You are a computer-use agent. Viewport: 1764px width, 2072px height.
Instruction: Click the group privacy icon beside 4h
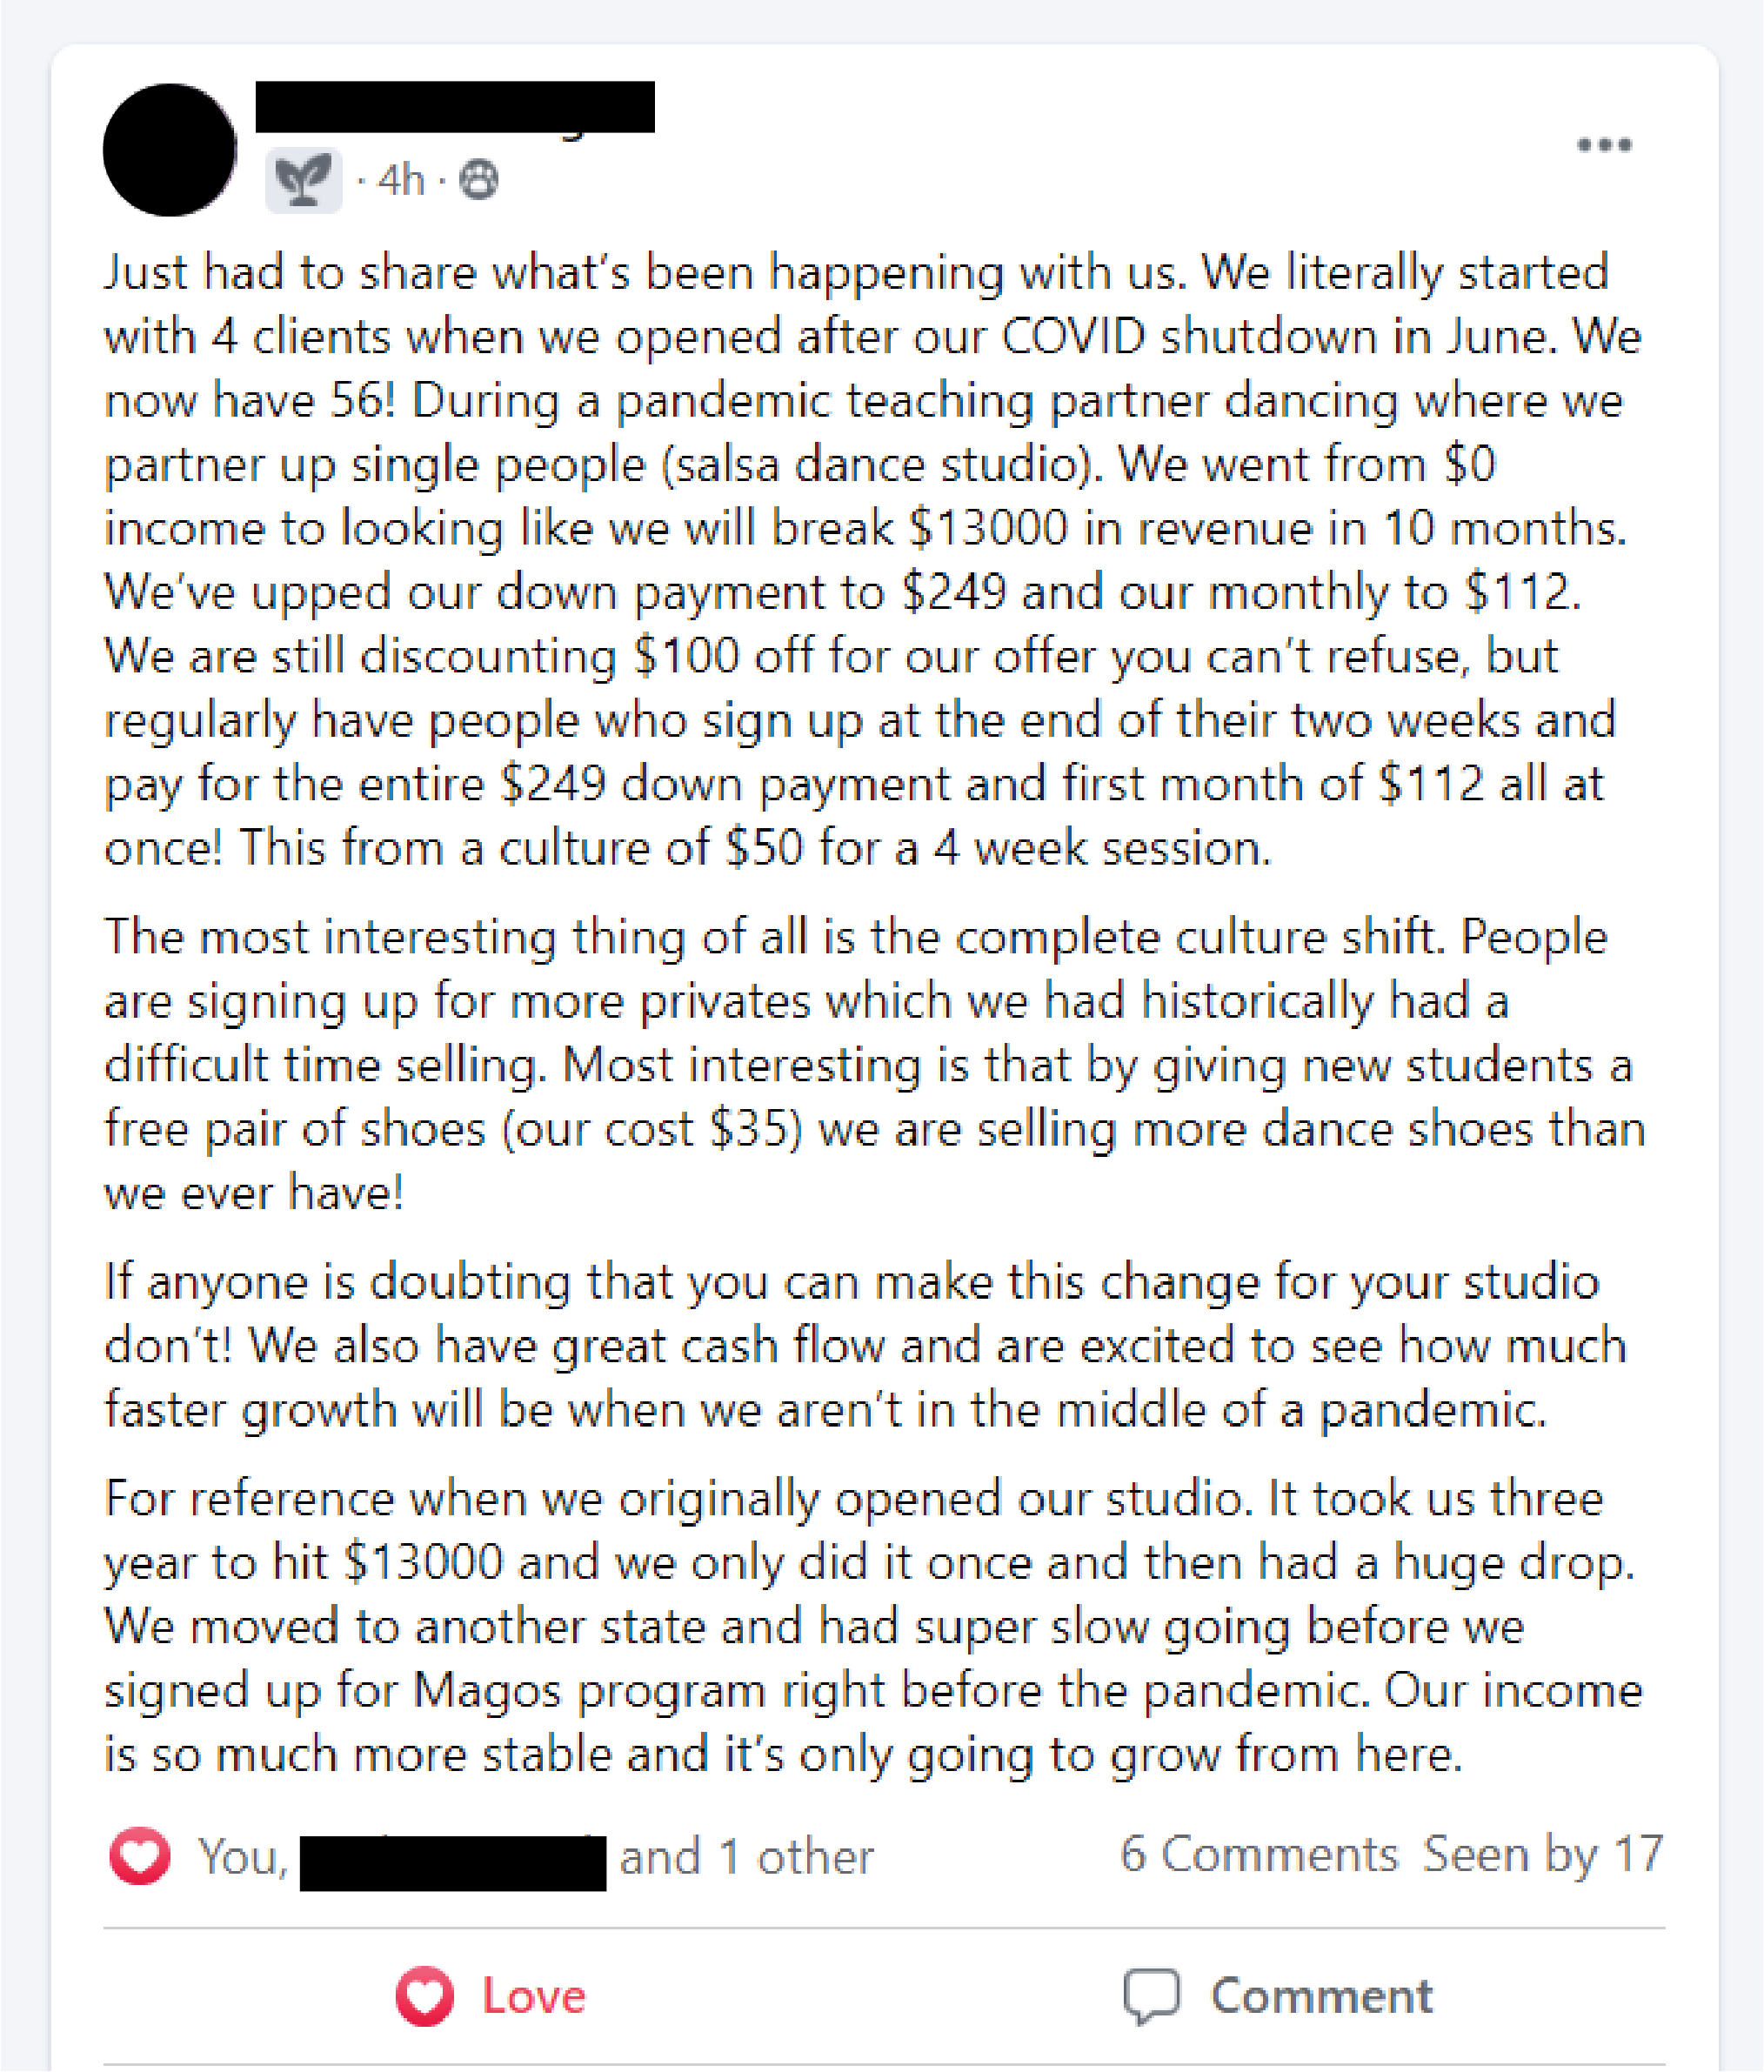[x=479, y=181]
